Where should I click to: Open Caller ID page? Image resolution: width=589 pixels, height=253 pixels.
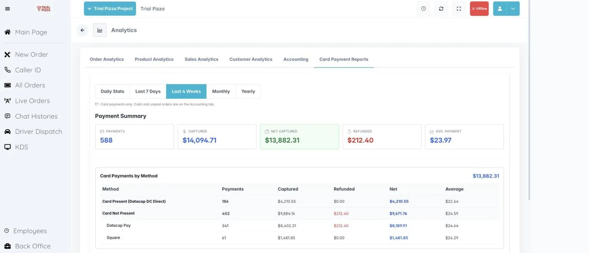coord(28,70)
